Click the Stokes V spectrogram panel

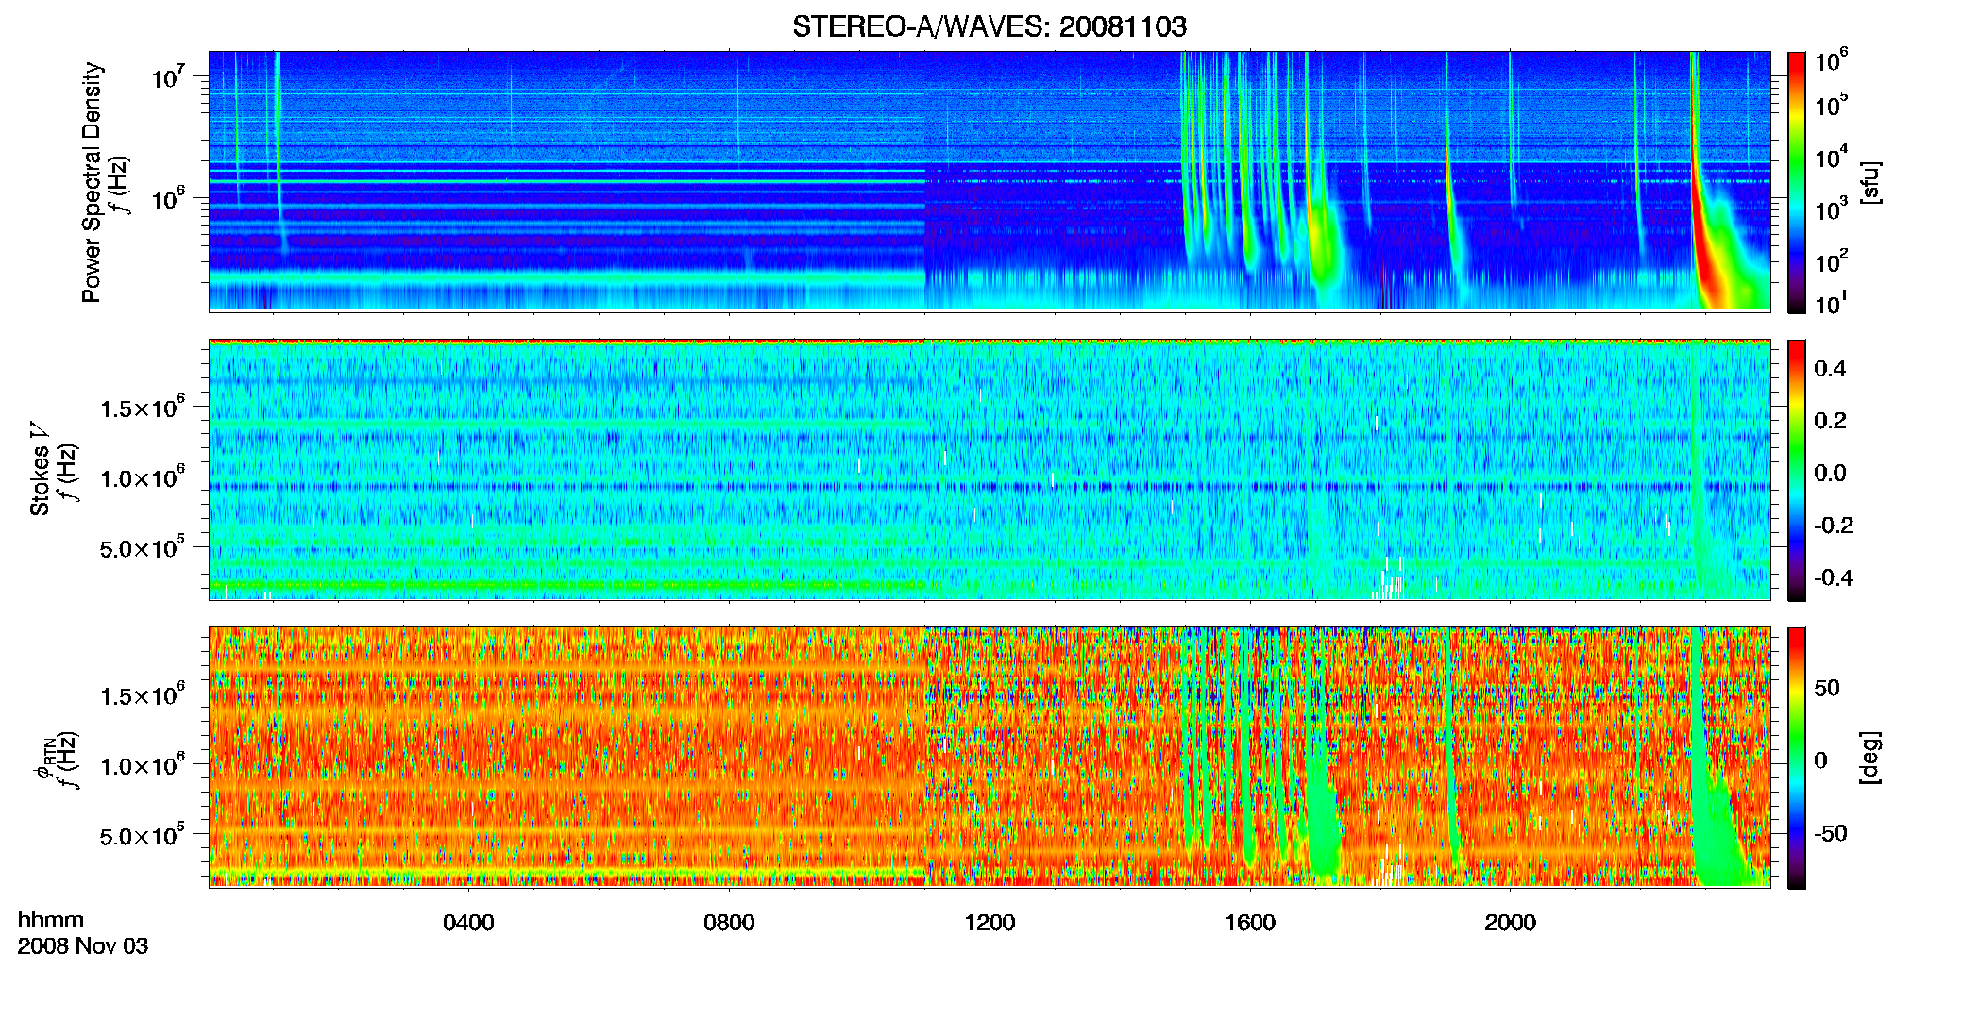pyautogui.click(x=989, y=470)
